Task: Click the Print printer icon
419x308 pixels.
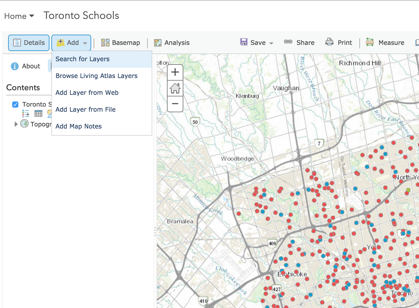Action: point(329,42)
